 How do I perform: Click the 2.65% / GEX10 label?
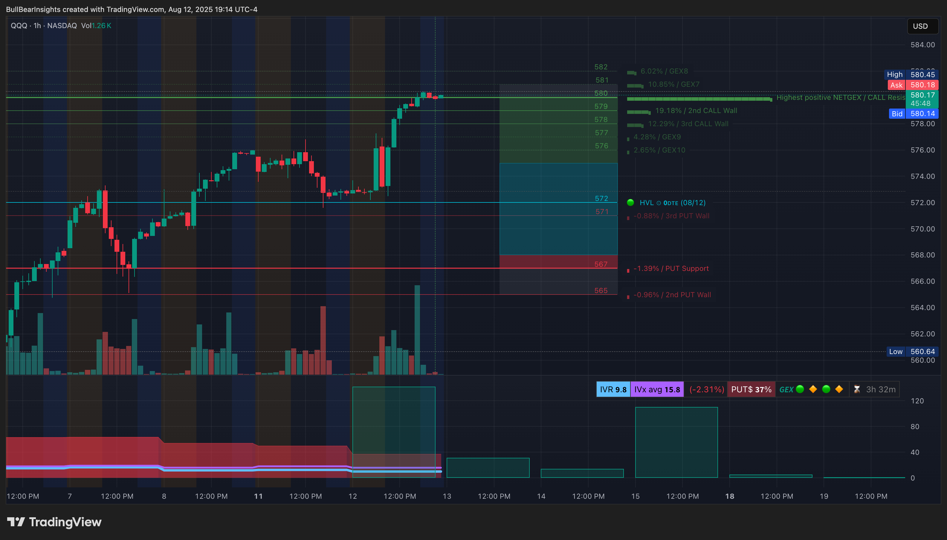659,150
